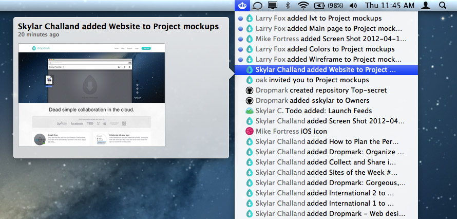Open the display mirroring menu bar icon

273,5
